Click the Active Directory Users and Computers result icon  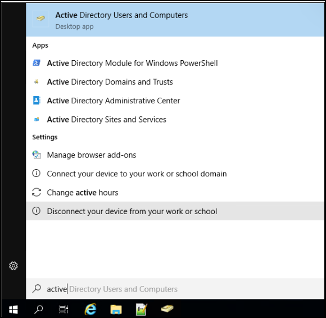[40, 19]
